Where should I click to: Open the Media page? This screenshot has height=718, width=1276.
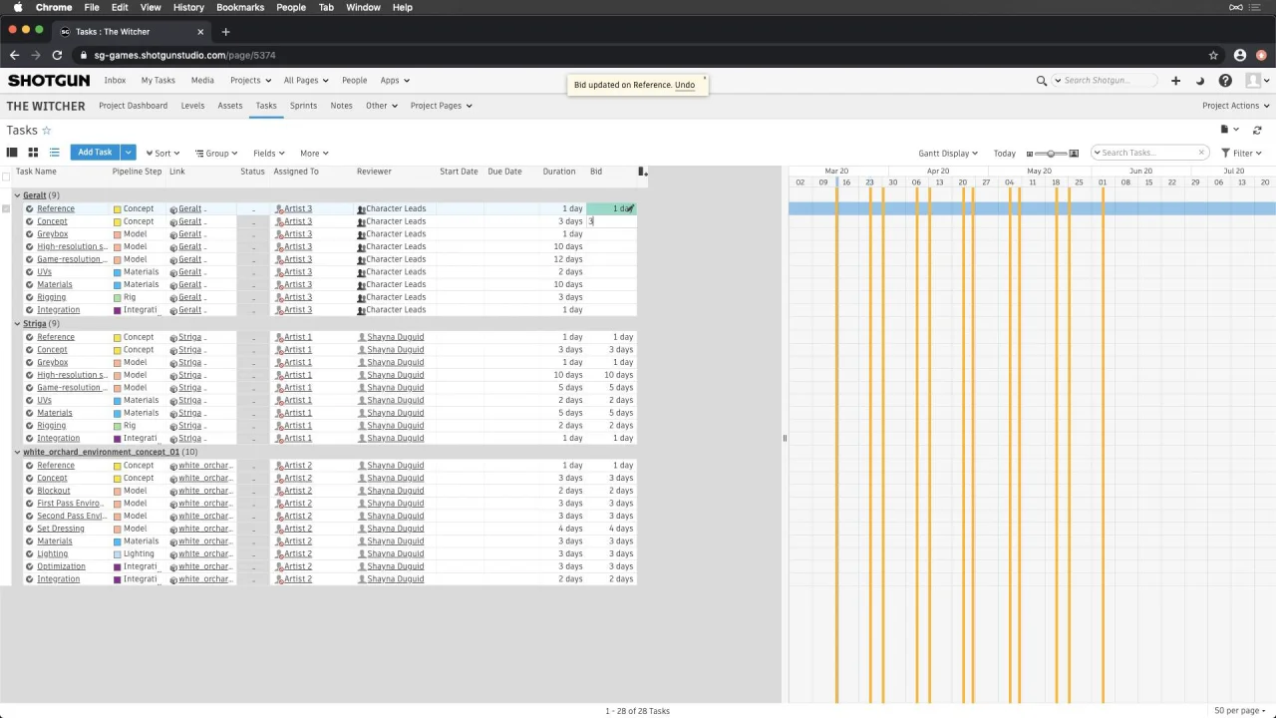202,81
